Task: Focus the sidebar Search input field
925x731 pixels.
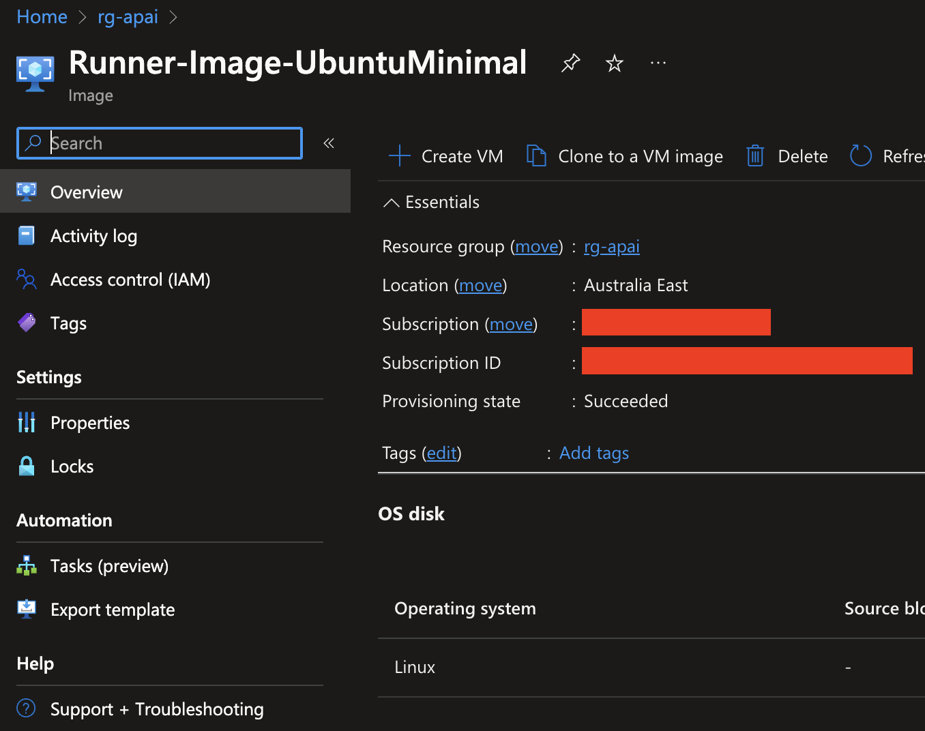Action: [160, 143]
